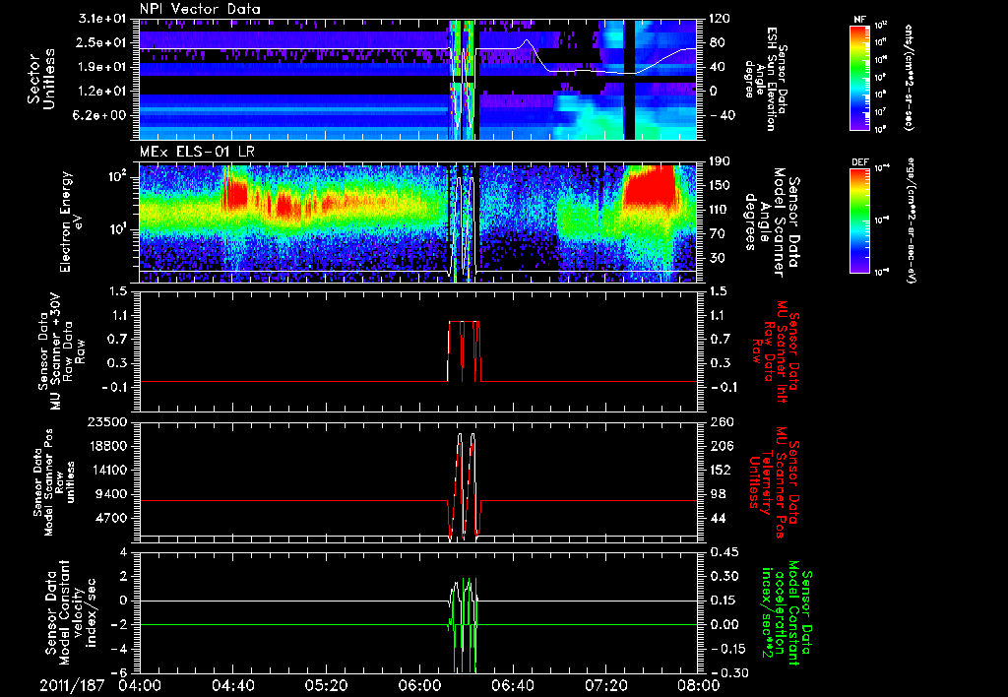Image resolution: width=1008 pixels, height=697 pixels.
Task: Click the 70 scanner angle tick label
Action: click(x=716, y=233)
